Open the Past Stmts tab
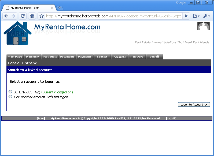 point(50,57)
